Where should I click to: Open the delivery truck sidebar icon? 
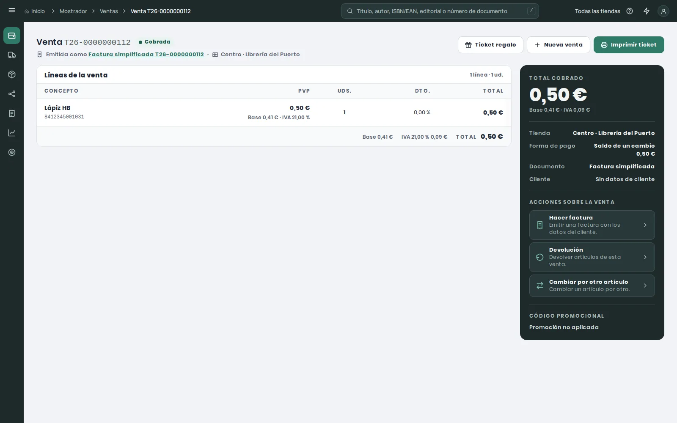click(12, 55)
